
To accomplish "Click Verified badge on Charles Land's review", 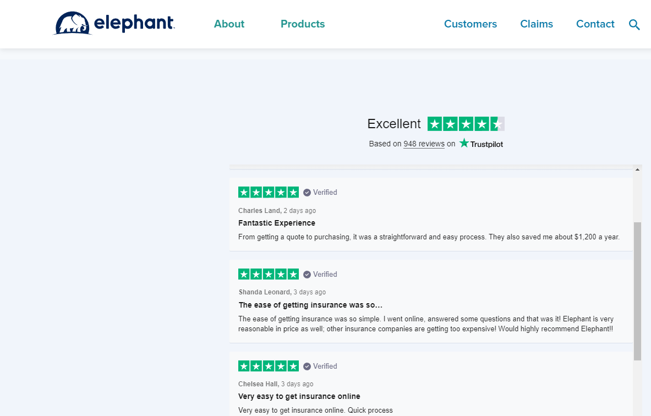I will [320, 192].
